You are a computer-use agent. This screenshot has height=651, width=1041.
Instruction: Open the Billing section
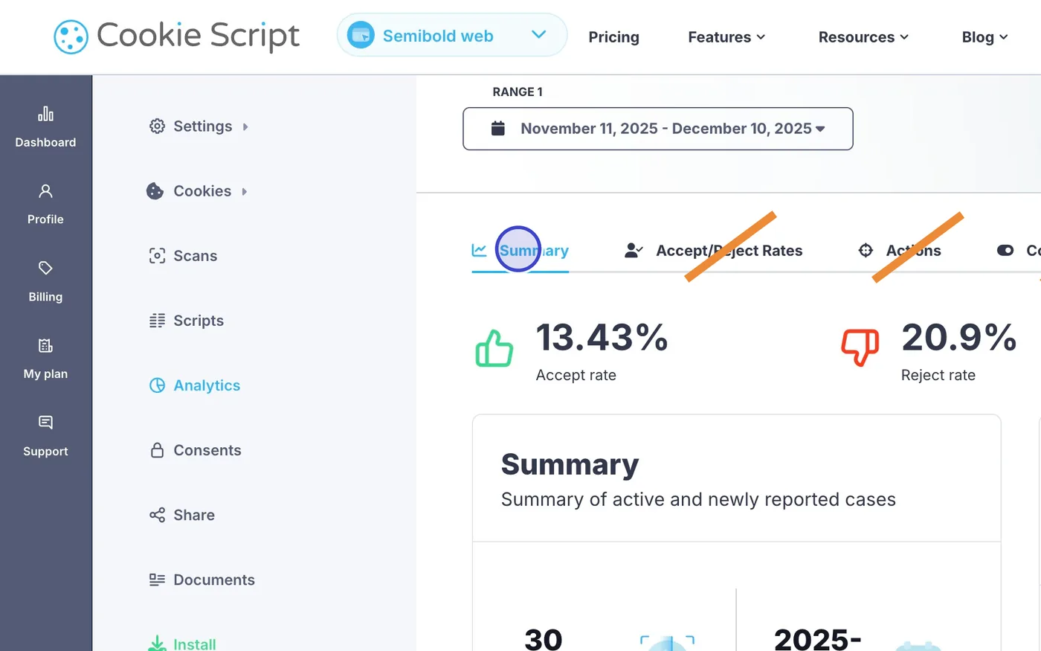(x=45, y=282)
